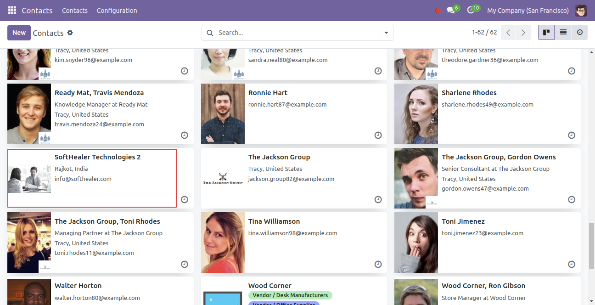Click activity clock on Ronnie Hart card
The height and width of the screenshot is (305, 595).
(378, 135)
